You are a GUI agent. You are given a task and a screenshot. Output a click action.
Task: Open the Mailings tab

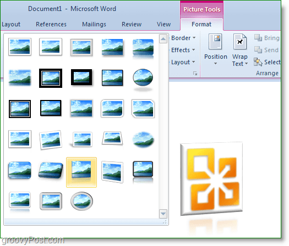coord(94,24)
